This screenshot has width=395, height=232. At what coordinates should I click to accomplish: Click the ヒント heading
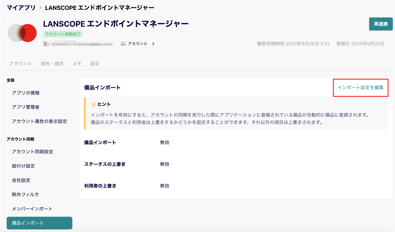(104, 104)
